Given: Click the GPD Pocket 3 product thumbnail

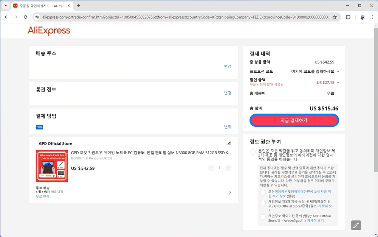Looking at the screenshot, I should pos(52,166).
